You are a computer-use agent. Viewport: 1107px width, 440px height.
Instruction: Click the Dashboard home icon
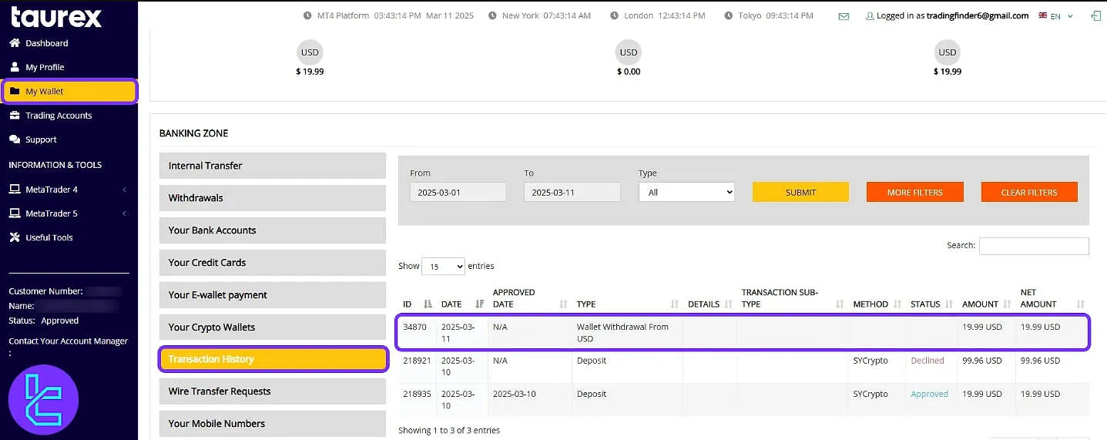[15, 43]
